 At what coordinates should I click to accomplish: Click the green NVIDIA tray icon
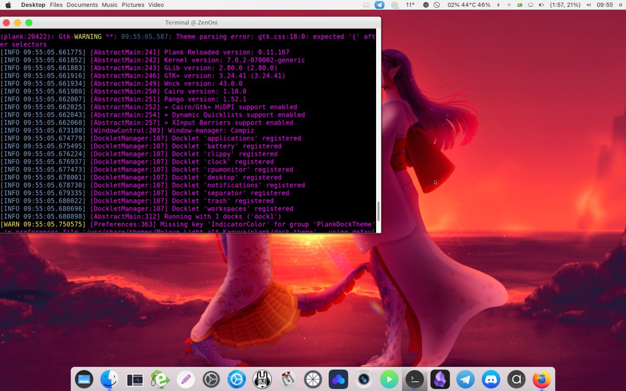pos(520,5)
